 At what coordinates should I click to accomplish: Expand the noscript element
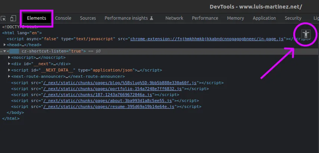point(9,57)
